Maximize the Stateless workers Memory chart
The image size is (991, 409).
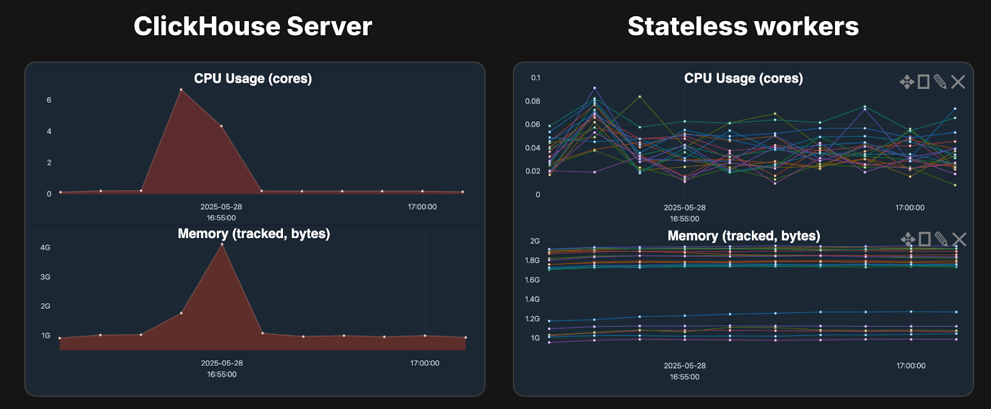point(925,239)
